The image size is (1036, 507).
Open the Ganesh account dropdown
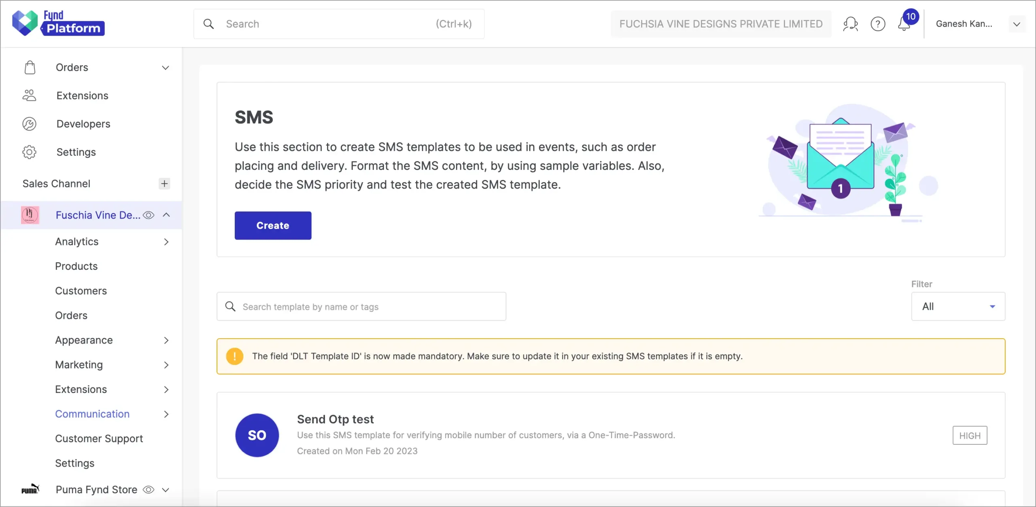1017,24
